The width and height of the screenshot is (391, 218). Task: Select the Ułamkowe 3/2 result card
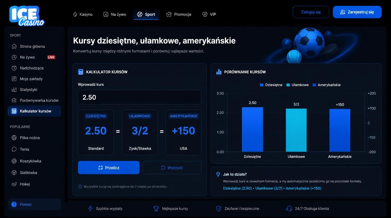[x=140, y=132]
